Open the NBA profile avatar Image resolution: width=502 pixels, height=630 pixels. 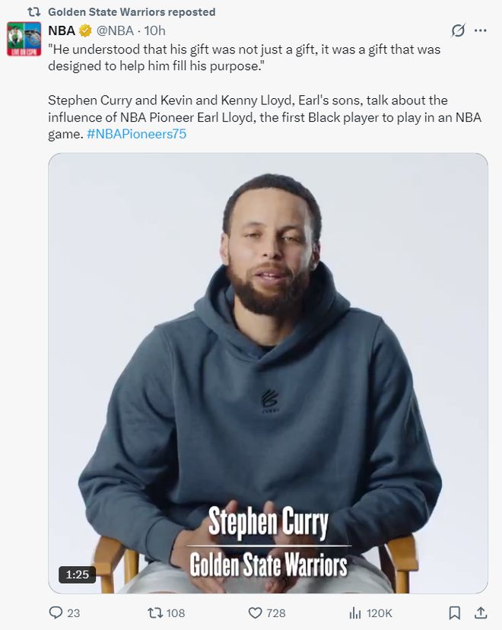click(24, 39)
